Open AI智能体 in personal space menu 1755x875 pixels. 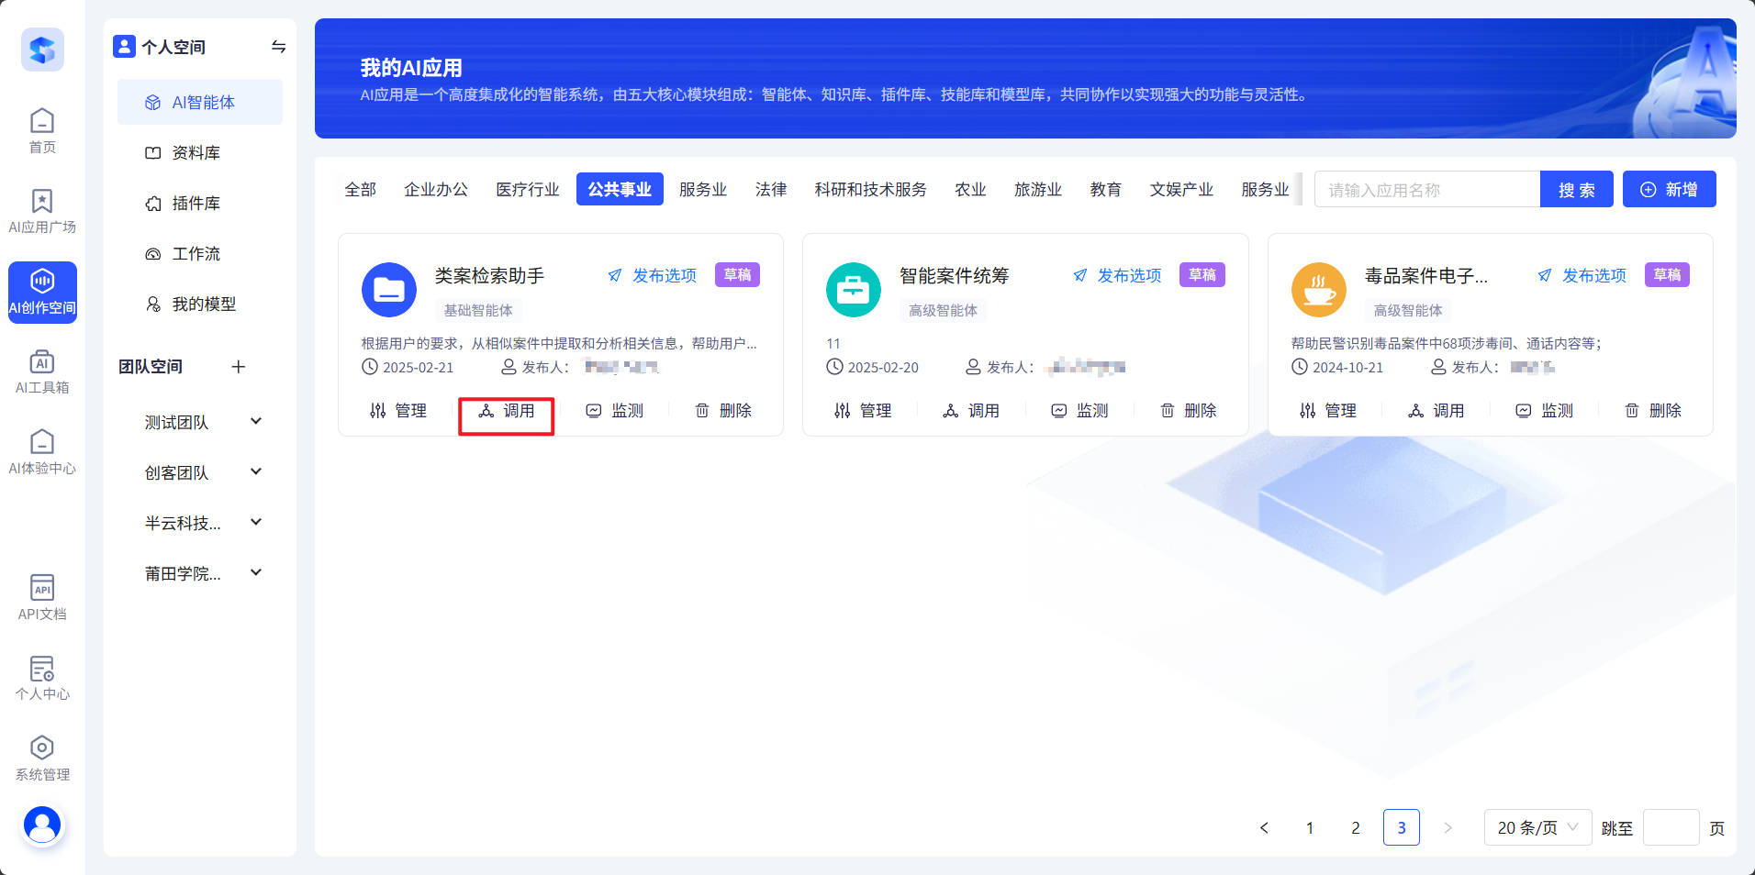coord(200,102)
